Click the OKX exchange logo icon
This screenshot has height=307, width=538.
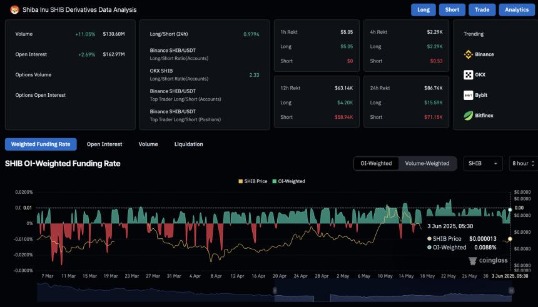[x=468, y=75]
